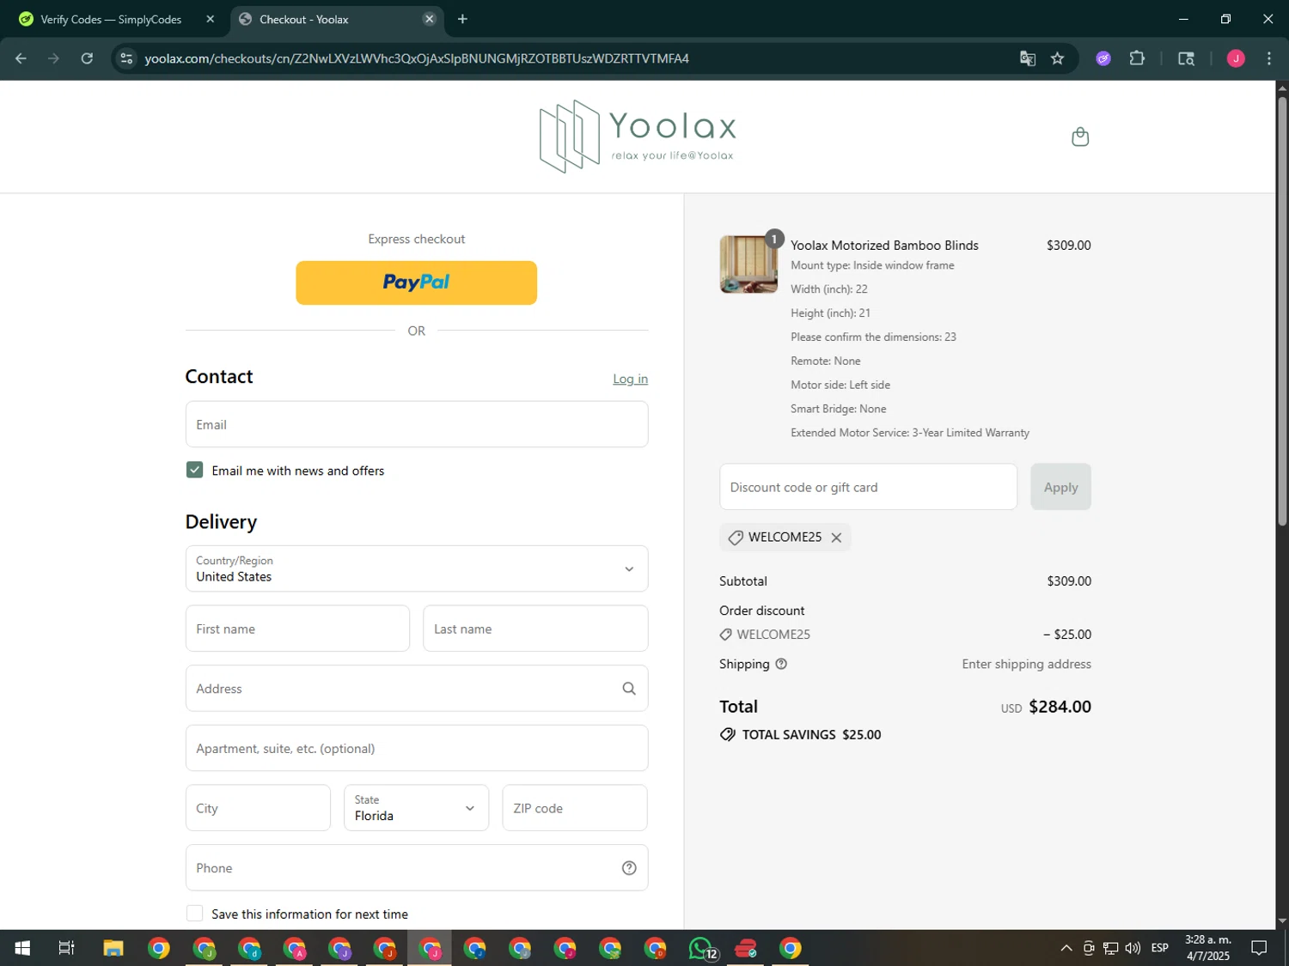1289x966 pixels.
Task: Open the Windows Start menu
Action: click(22, 948)
